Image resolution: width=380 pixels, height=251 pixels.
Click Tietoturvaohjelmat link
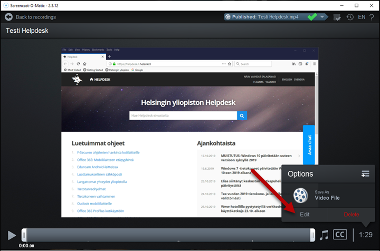91,189
